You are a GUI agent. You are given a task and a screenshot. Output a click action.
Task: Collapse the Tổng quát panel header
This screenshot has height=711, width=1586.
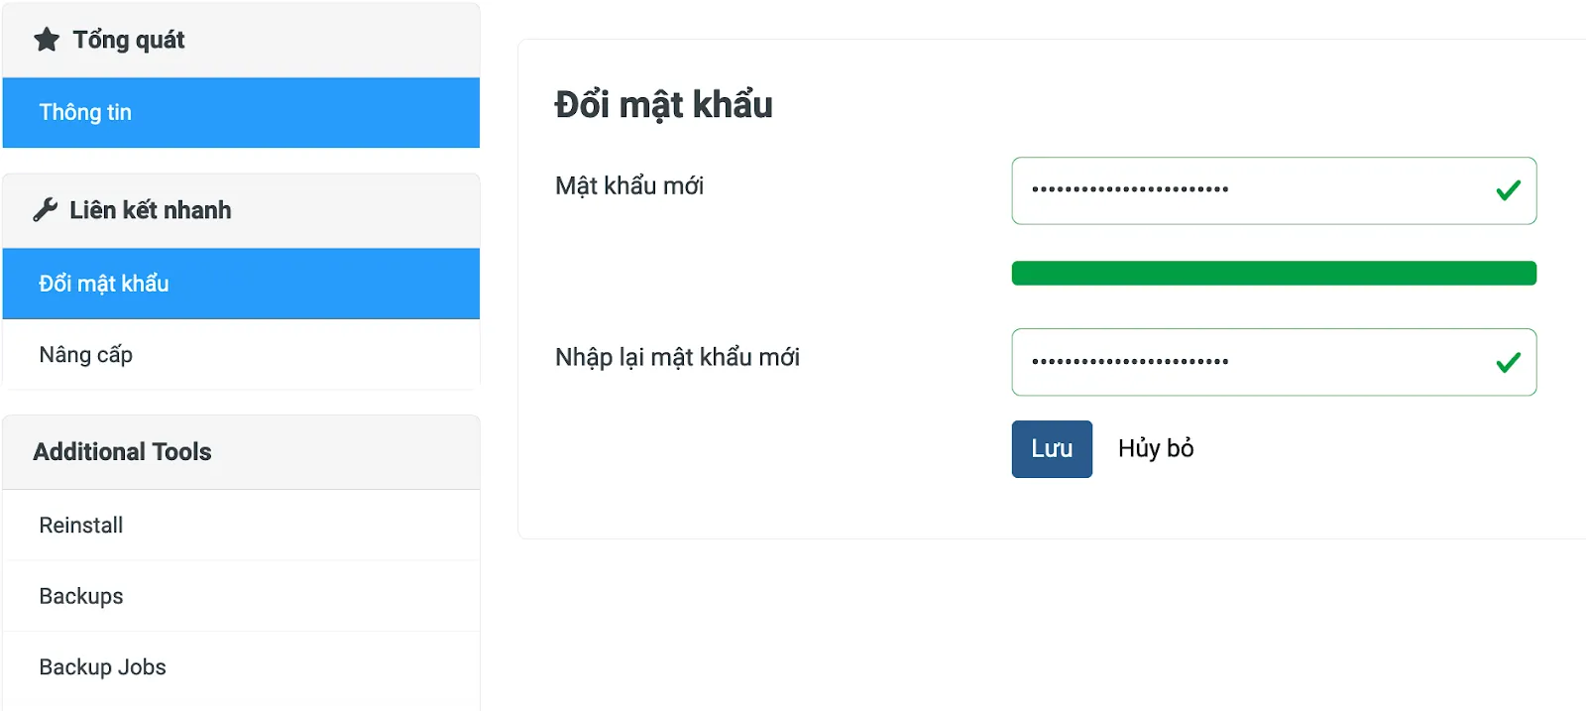click(x=241, y=40)
